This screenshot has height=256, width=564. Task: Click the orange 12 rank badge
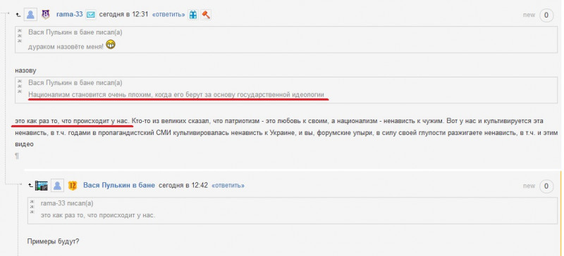[73, 186]
